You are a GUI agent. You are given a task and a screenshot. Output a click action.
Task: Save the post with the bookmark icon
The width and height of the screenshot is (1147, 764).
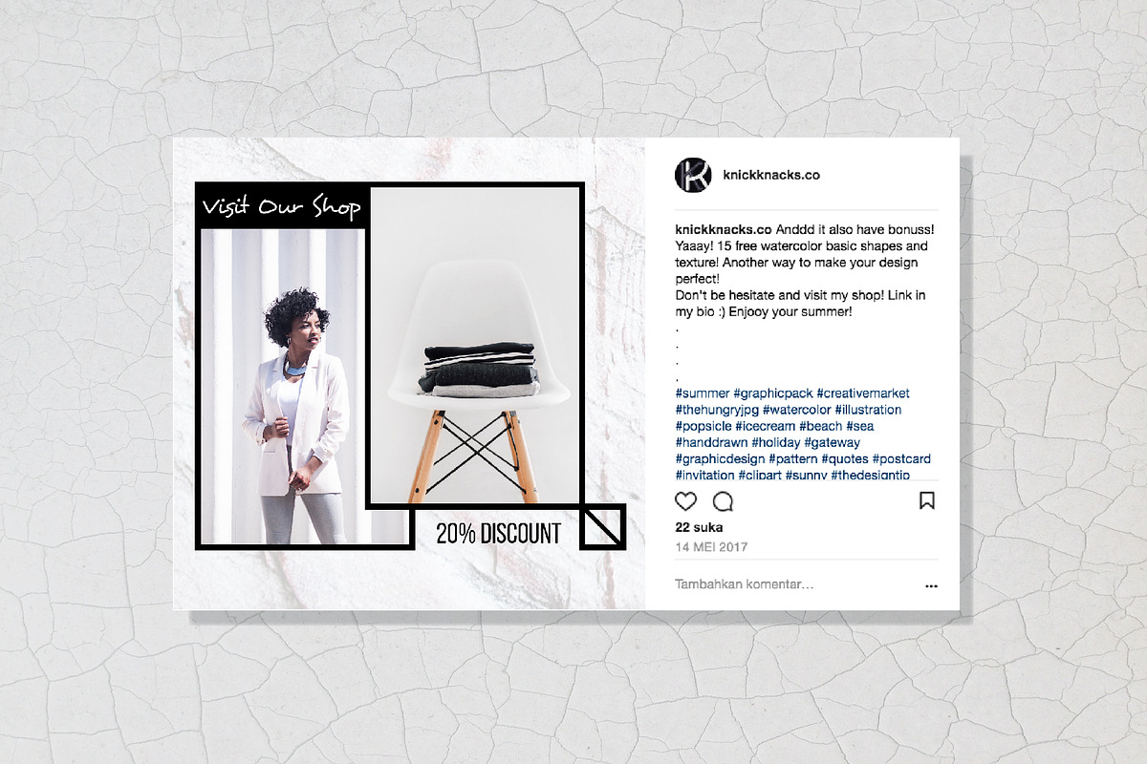coord(926,500)
